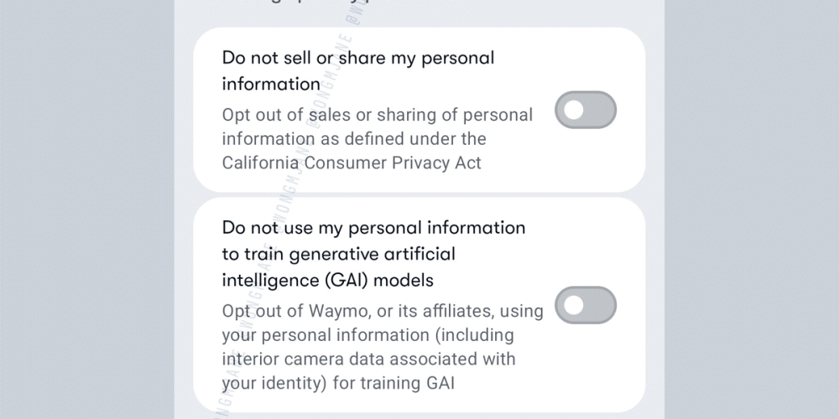Image resolution: width=839 pixels, height=419 pixels.
Task: Click the 'Opt out of sales or sharing' description
Action: point(378,138)
